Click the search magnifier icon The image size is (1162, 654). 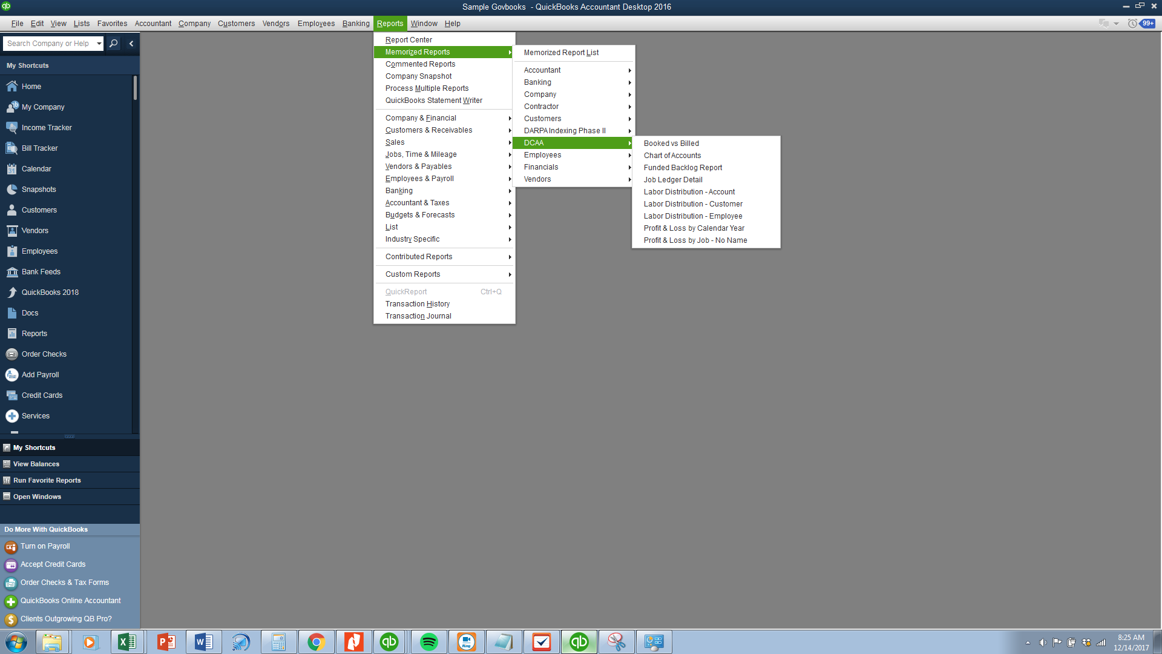coord(113,44)
